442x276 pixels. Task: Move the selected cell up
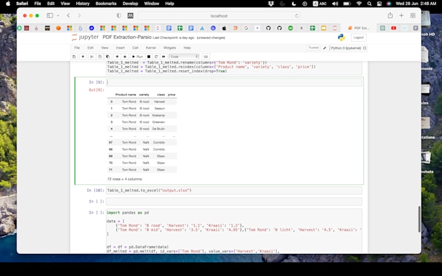[x=117, y=56]
